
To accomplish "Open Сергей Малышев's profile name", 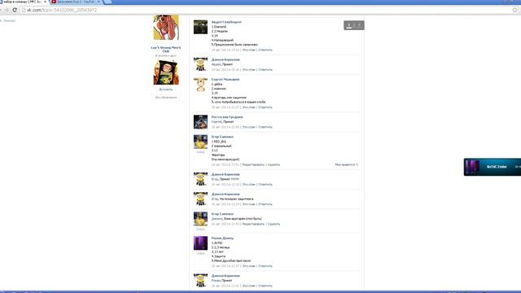I will pos(225,80).
